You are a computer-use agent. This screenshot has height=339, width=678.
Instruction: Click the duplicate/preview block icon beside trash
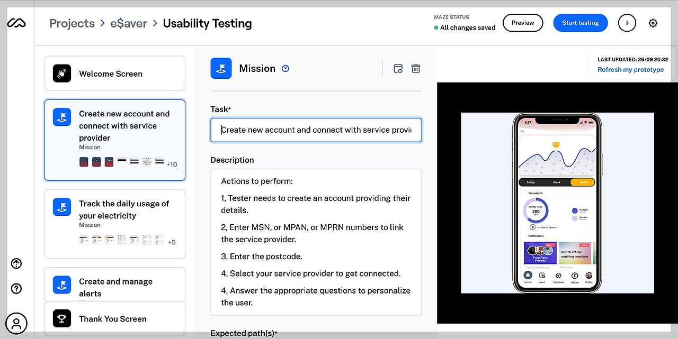[x=398, y=68]
